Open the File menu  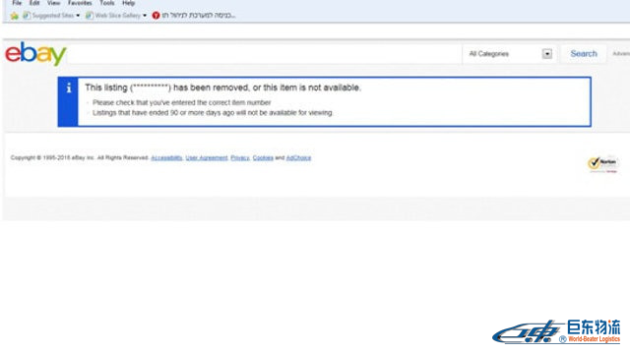[x=17, y=3]
